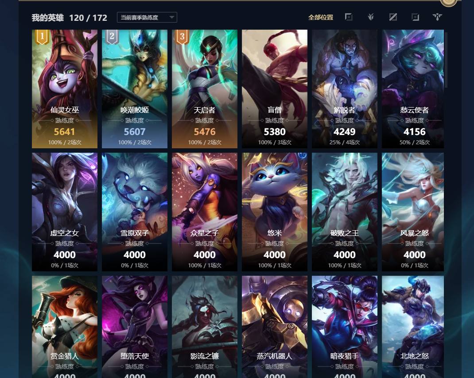Filter champions by Mid lane icon

(393, 17)
